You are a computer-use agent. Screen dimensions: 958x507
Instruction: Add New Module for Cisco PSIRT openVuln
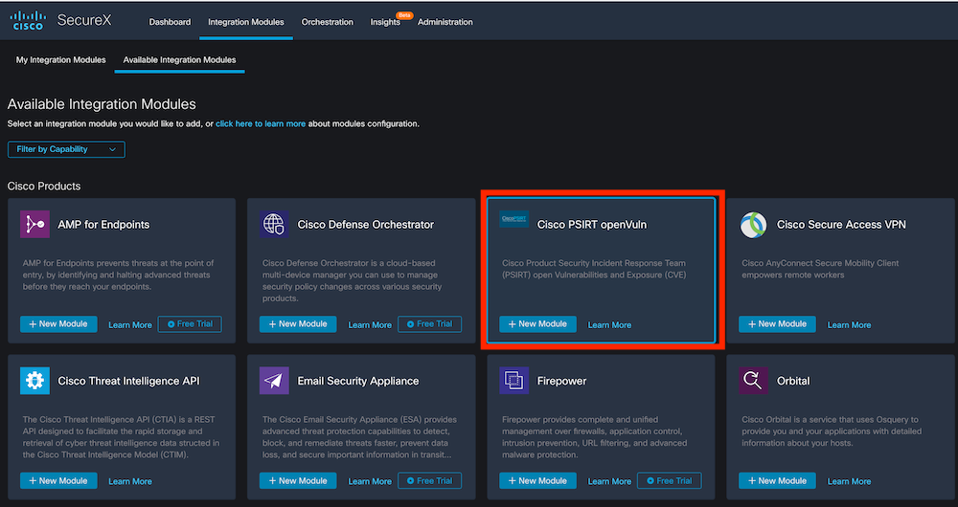(x=537, y=324)
